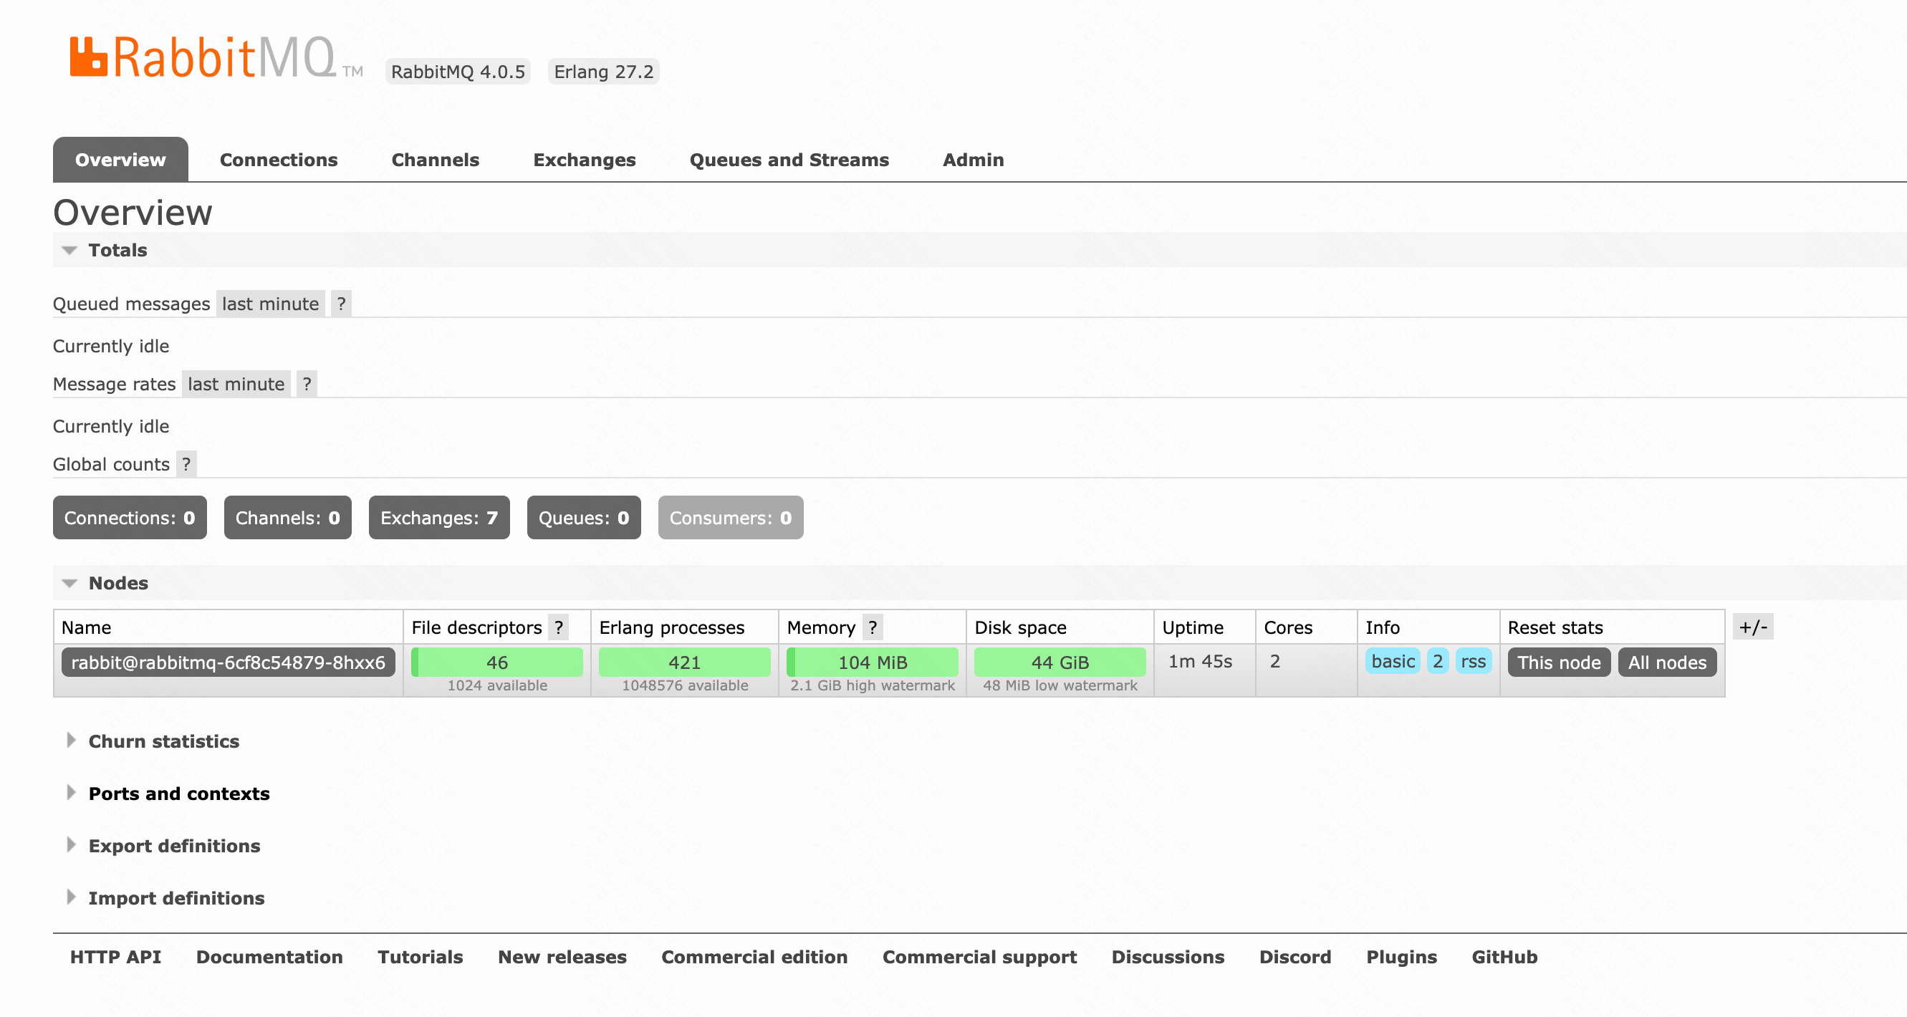Screen dimensions: 1907x1017
Task: Reset stats for This node
Action: click(x=1558, y=662)
